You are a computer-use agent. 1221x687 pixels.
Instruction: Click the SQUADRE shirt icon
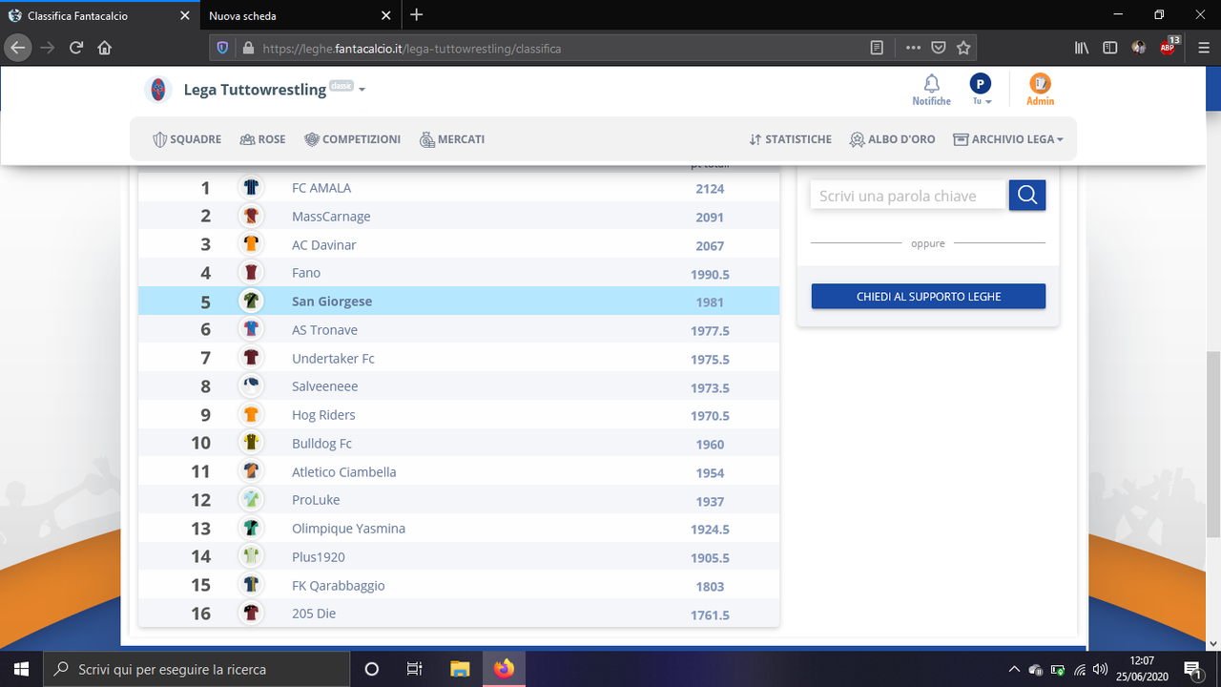pyautogui.click(x=159, y=138)
